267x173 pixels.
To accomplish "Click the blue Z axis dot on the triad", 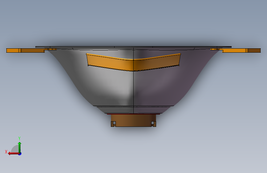I will [x=20, y=154].
